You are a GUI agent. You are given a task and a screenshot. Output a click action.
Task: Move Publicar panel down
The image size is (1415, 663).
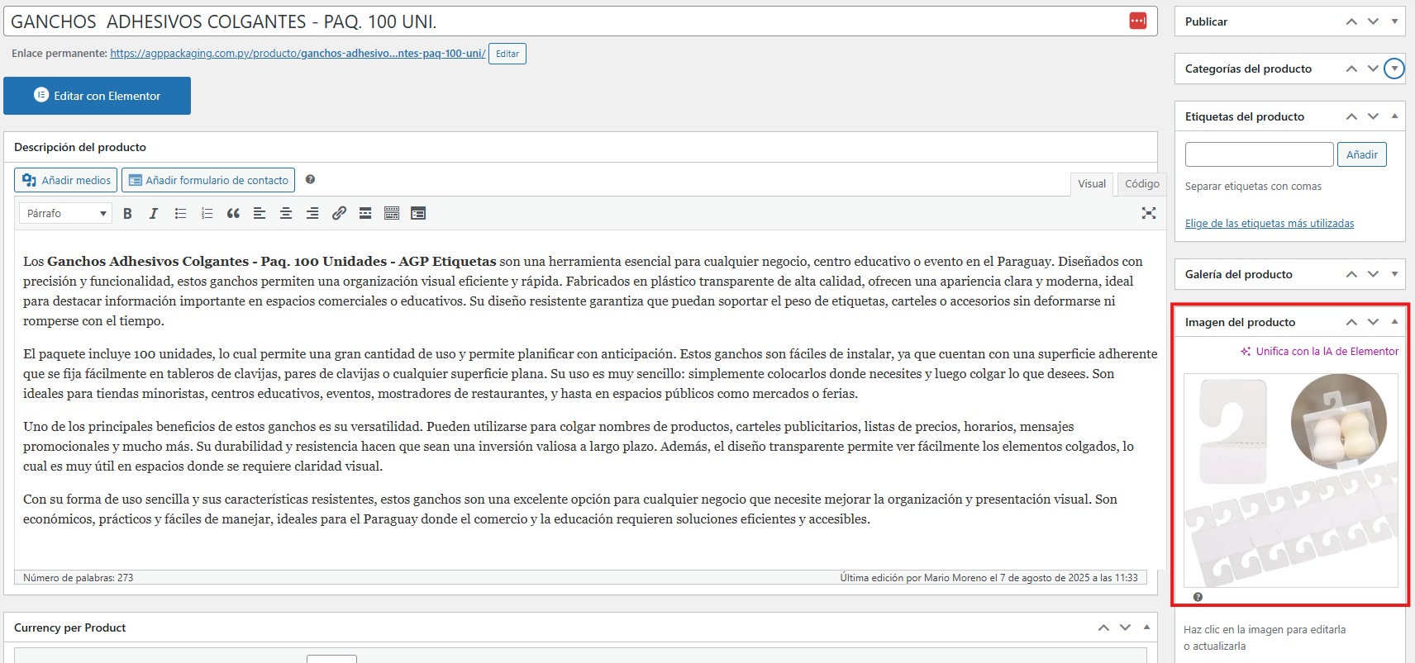click(x=1373, y=21)
